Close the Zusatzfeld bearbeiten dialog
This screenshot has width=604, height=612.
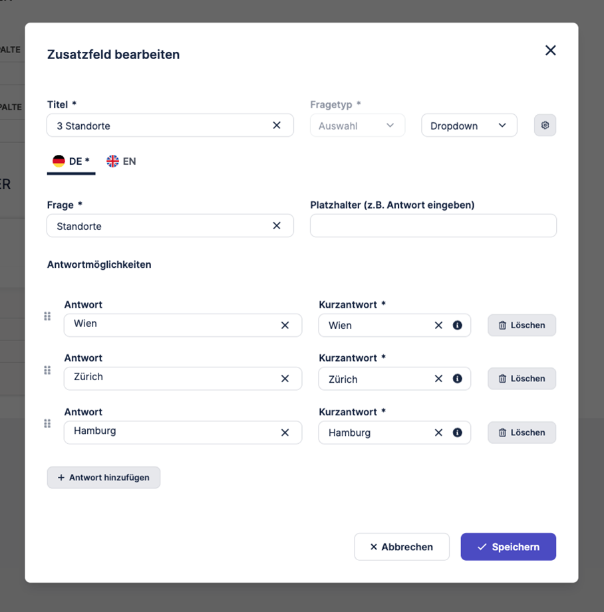[x=550, y=51]
